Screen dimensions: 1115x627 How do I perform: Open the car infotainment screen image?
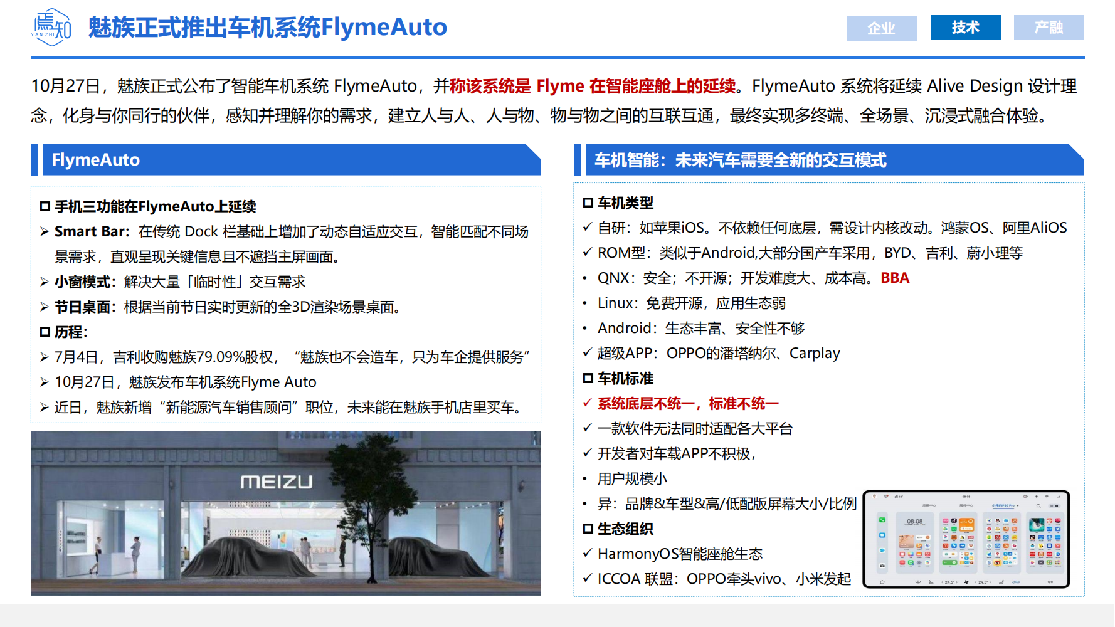[966, 539]
